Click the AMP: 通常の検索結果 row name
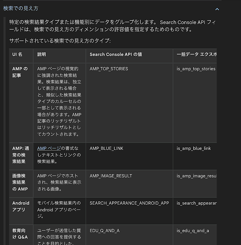Screen dimensions: 241x245 point(20,155)
